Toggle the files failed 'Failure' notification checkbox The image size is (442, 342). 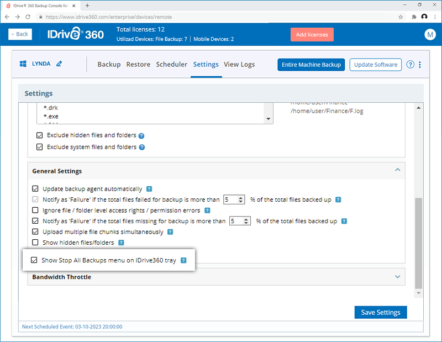35,199
